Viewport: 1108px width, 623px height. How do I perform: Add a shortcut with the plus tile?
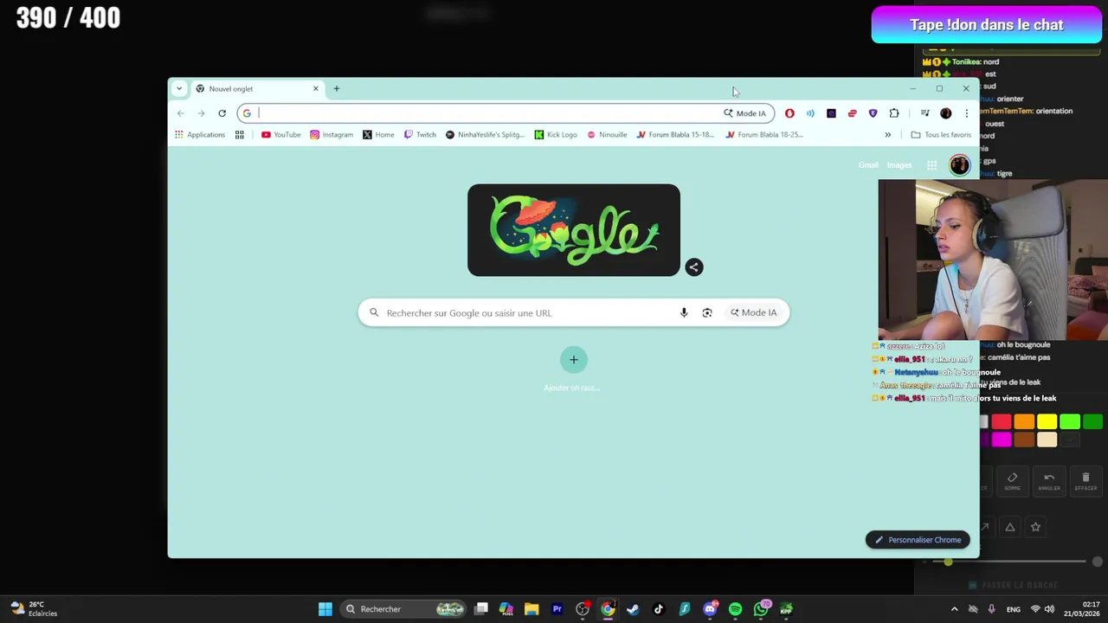[x=573, y=360]
